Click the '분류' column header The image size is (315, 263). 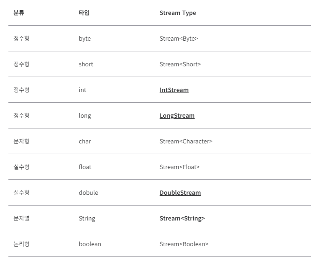[19, 13]
